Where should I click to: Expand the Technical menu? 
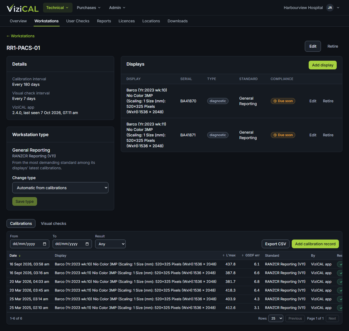[58, 8]
